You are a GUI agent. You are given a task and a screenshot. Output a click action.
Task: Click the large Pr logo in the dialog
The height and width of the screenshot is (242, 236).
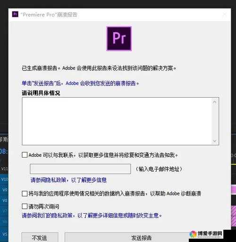(119, 39)
